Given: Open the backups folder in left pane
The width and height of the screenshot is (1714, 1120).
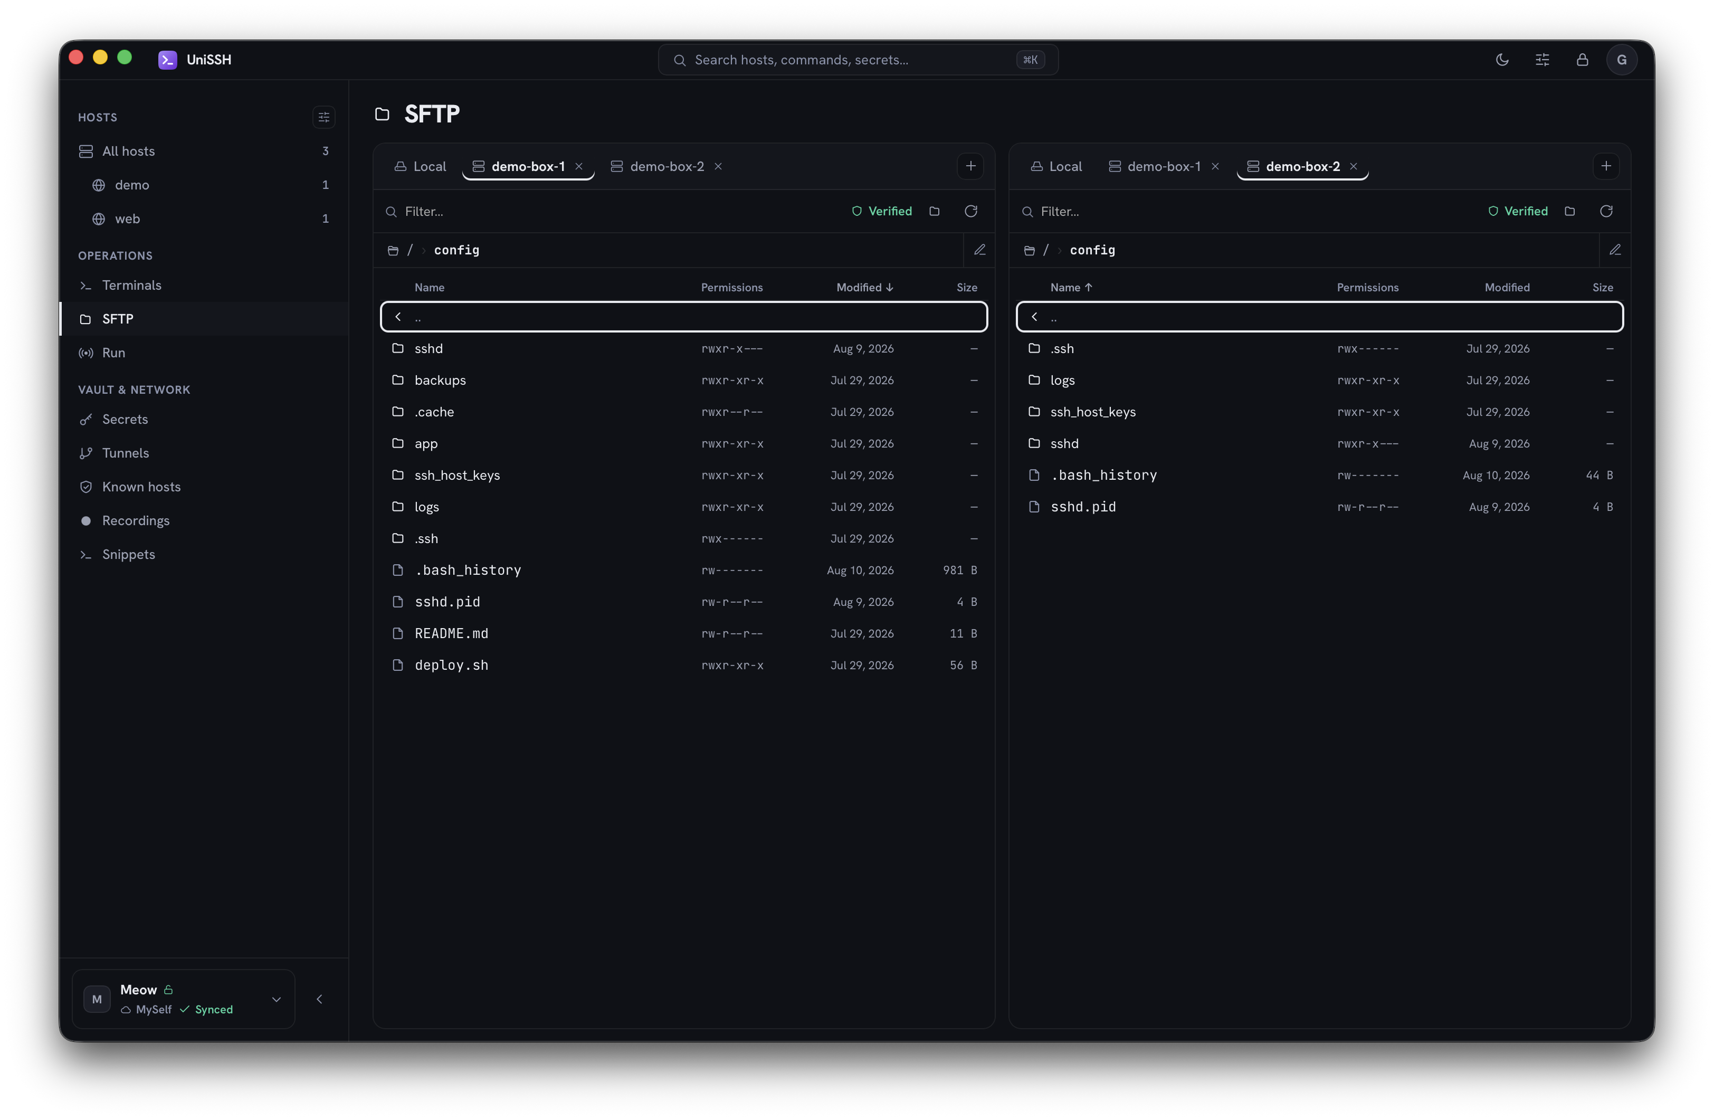Looking at the screenshot, I should pyautogui.click(x=683, y=381).
